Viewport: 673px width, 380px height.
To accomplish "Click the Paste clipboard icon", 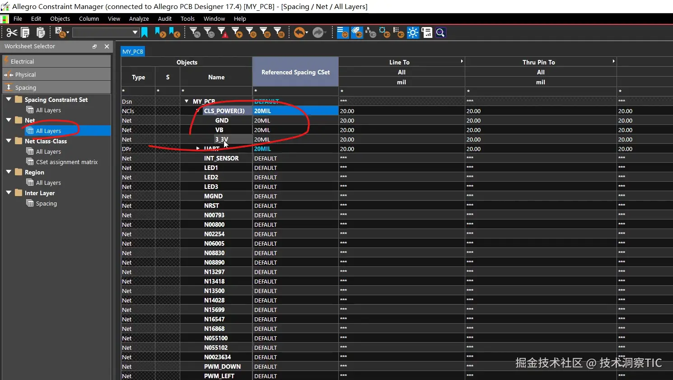I will click(41, 32).
